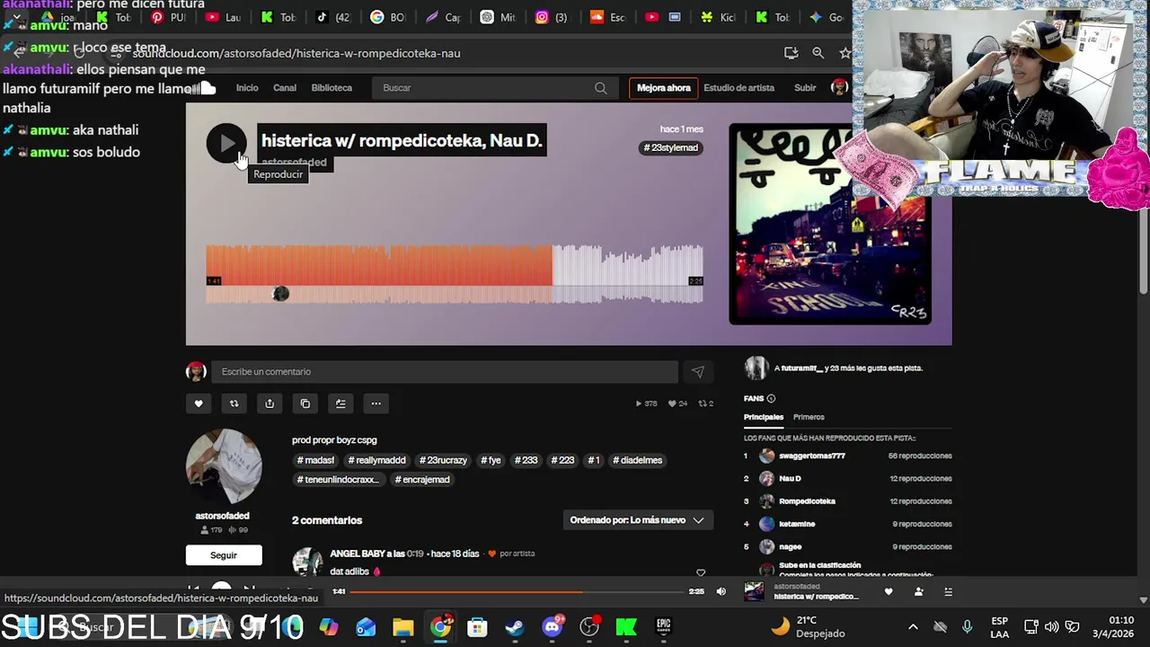Click the taskbar microphone tray icon
The image size is (1150, 647).
coord(967,626)
